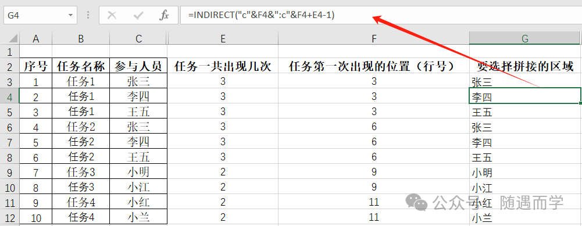The image size is (582, 226).
Task: Click cell B3 containing 任务1
Action: (x=81, y=81)
